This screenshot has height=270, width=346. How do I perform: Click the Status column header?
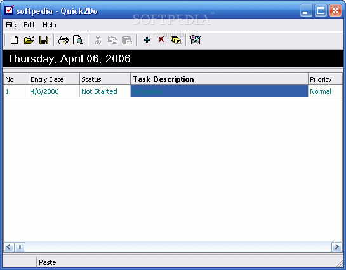coord(105,79)
